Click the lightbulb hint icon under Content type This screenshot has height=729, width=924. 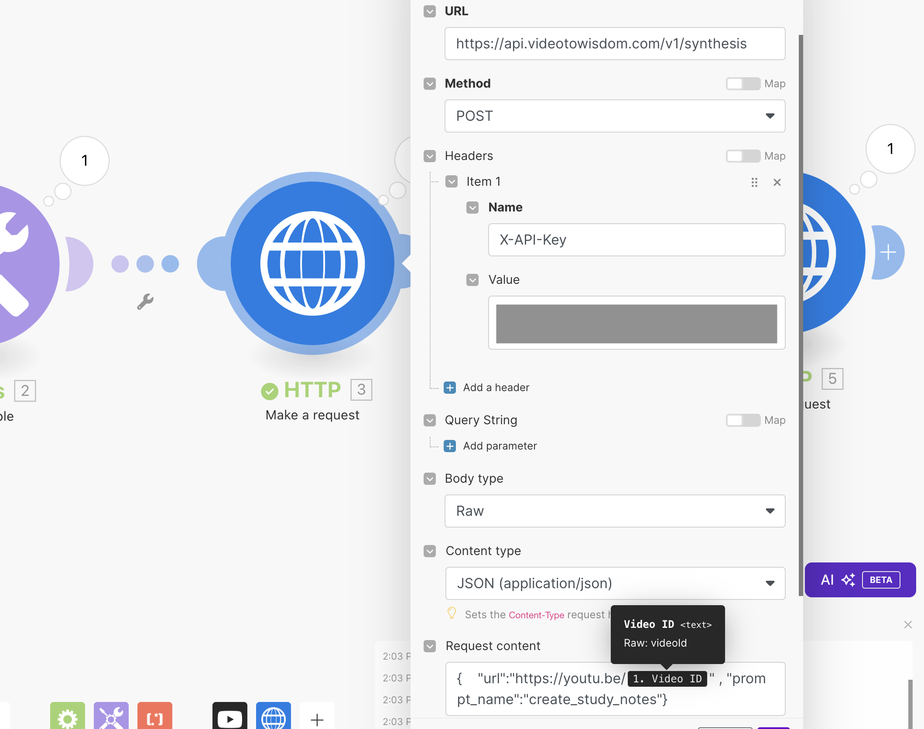(x=452, y=613)
